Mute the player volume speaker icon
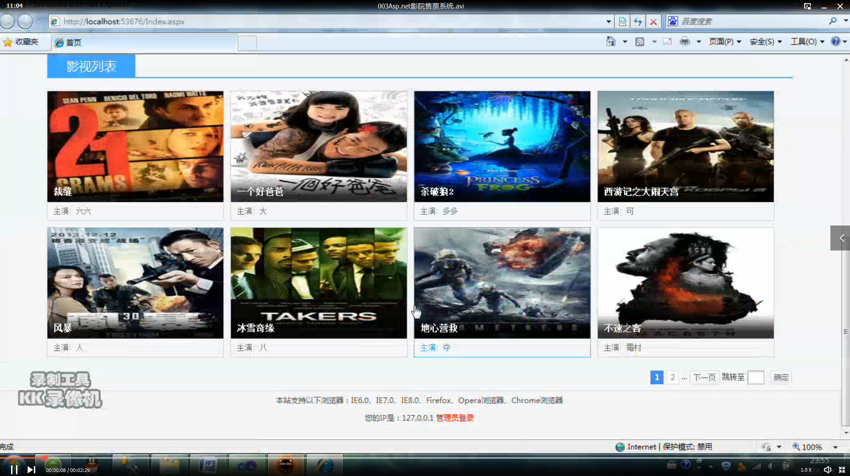 click(x=827, y=470)
